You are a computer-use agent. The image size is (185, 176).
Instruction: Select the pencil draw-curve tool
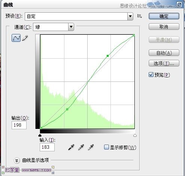[x=25, y=38]
